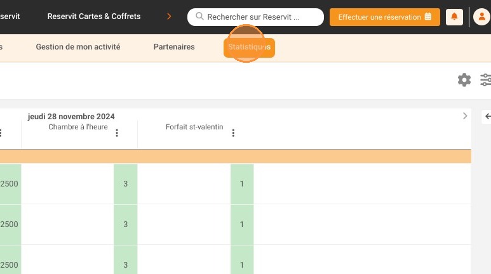Click second row Forfait st-valentin cell 1
The width and height of the screenshot is (491, 274).
242,225
